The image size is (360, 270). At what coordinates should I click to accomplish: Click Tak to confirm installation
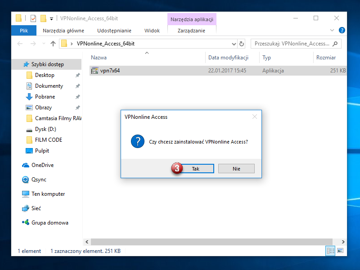click(196, 168)
